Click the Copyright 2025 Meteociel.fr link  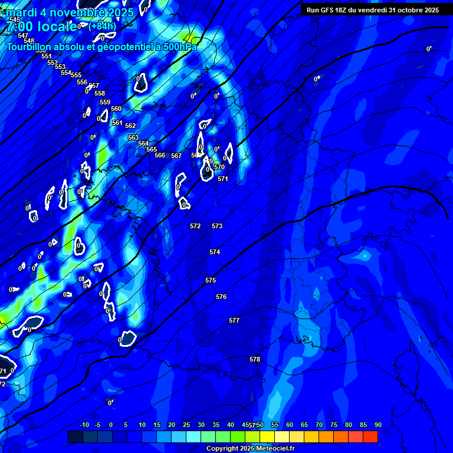click(x=250, y=448)
